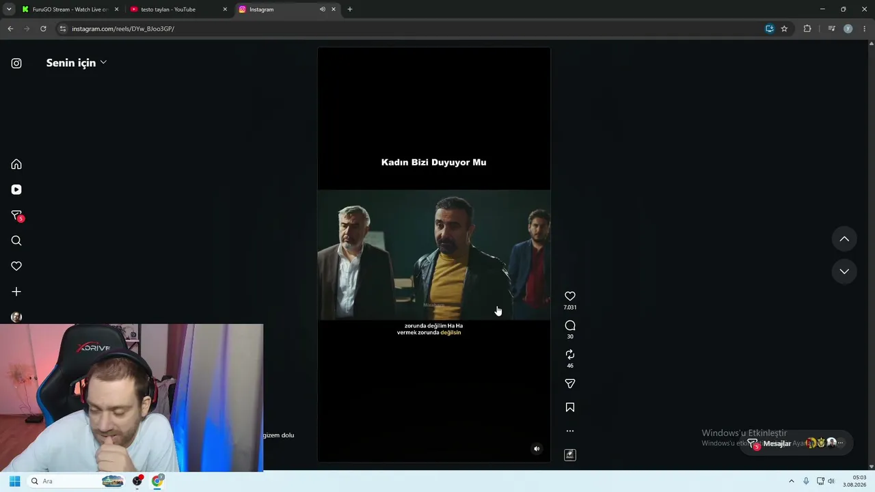
Task: Open OBS Studio from the taskbar
Action: pos(137,481)
